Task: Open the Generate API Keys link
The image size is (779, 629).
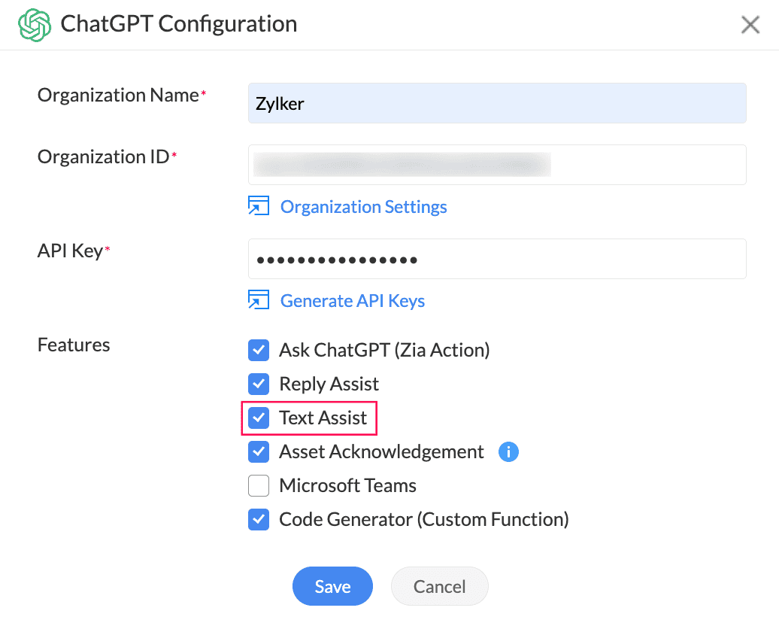Action: click(x=353, y=301)
